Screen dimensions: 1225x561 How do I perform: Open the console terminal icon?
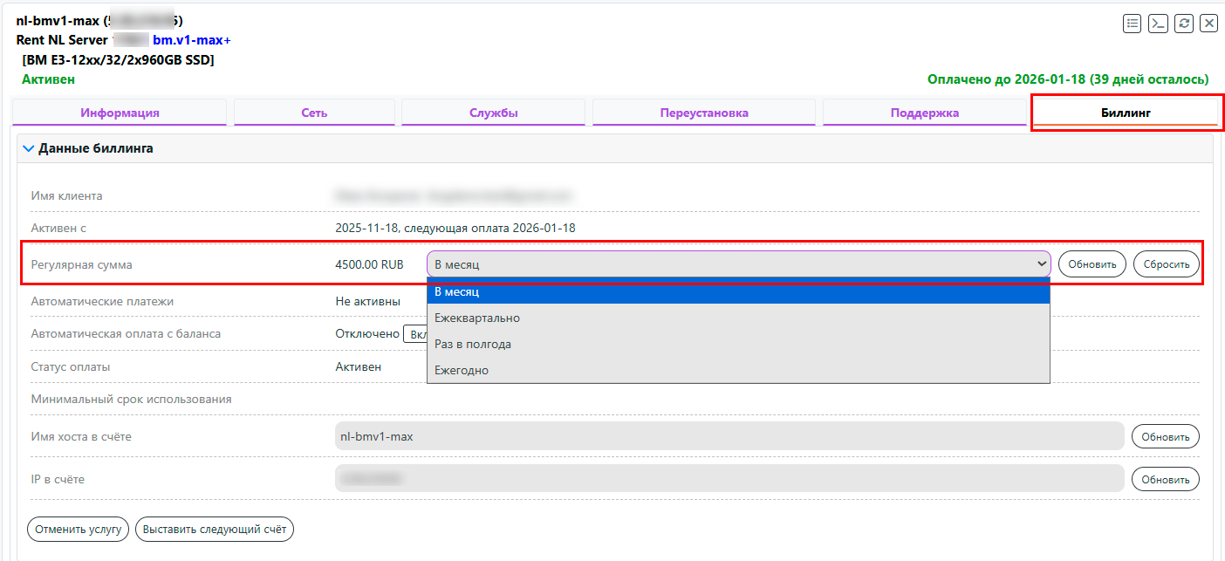tap(1158, 24)
